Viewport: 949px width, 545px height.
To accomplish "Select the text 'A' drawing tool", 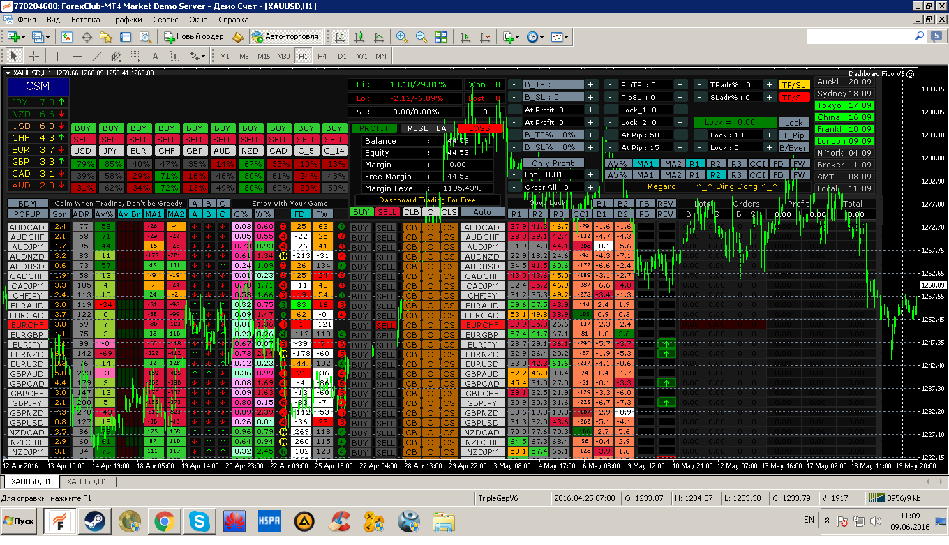I will [x=155, y=56].
